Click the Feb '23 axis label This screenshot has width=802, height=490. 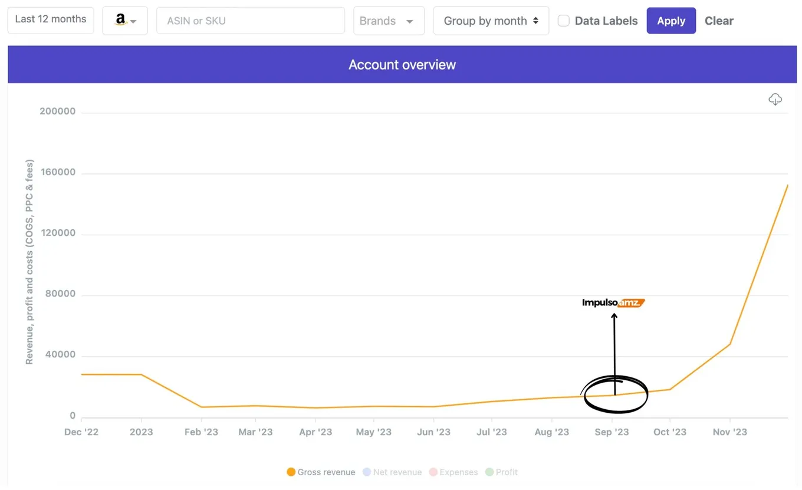point(201,432)
